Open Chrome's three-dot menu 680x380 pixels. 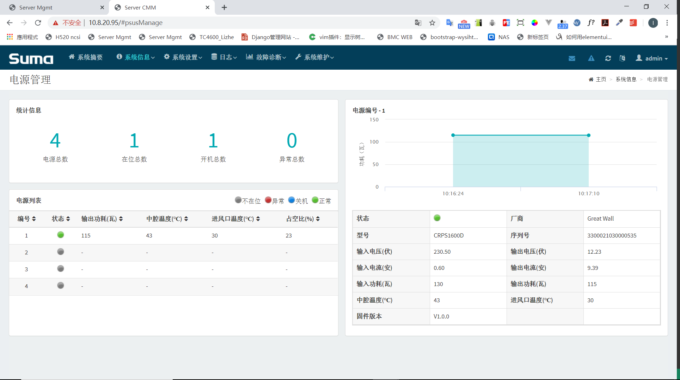coord(667,23)
